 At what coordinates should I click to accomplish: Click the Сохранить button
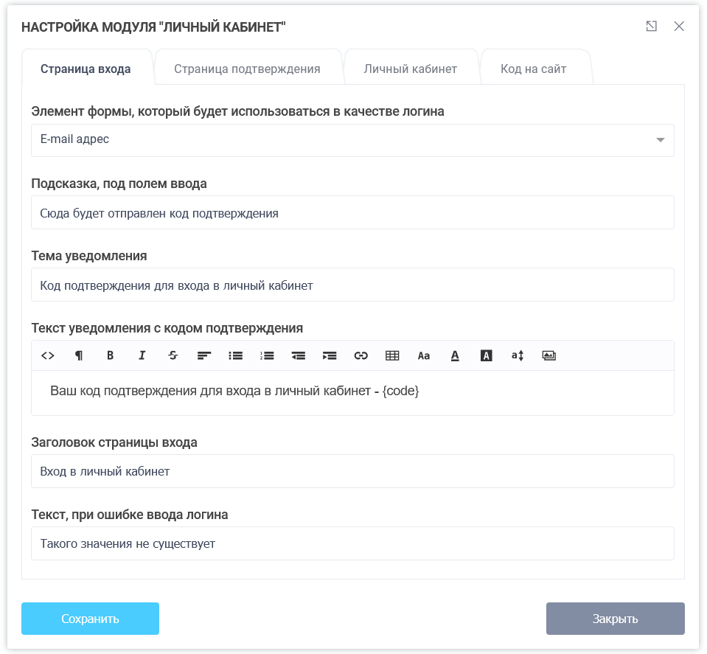tap(90, 619)
